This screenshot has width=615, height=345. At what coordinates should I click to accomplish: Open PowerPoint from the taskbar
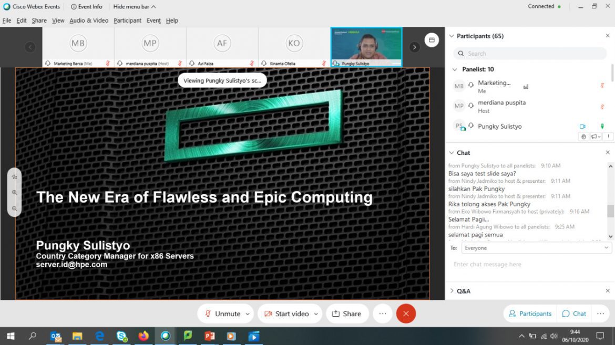coord(209,336)
